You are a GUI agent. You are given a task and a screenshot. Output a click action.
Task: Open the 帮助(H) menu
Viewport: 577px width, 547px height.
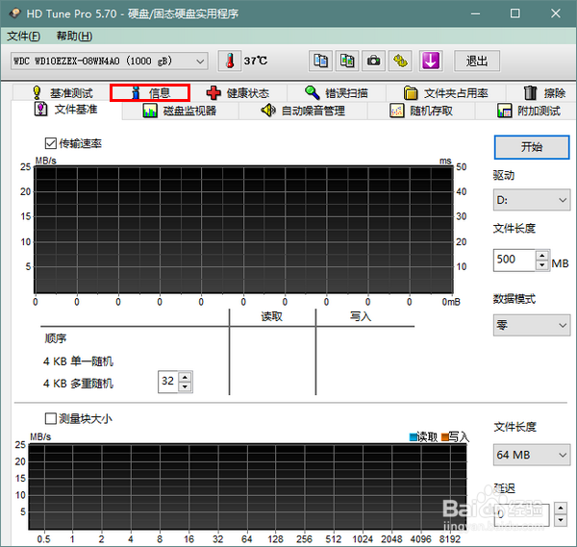[x=74, y=36]
